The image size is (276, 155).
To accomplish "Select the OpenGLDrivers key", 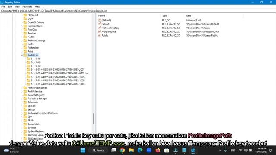I will point(36,22).
